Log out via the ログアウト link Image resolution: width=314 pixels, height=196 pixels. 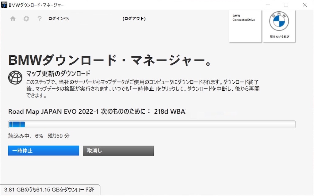pos(134,18)
